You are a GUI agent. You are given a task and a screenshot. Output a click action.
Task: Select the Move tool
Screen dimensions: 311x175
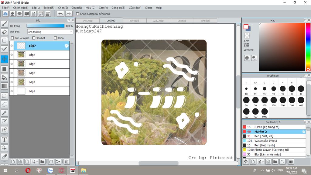coord(4,59)
